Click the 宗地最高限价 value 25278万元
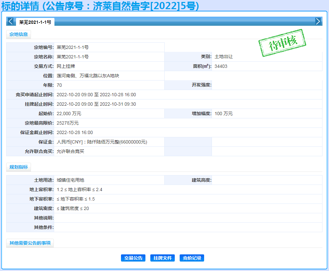The image size is (329, 271). coord(68,123)
